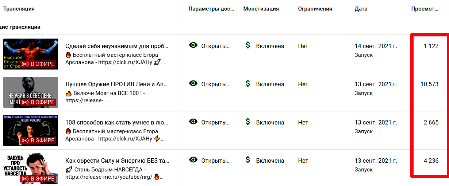Sort by the Дата column header
The width and height of the screenshot is (449, 186).
(x=361, y=9)
